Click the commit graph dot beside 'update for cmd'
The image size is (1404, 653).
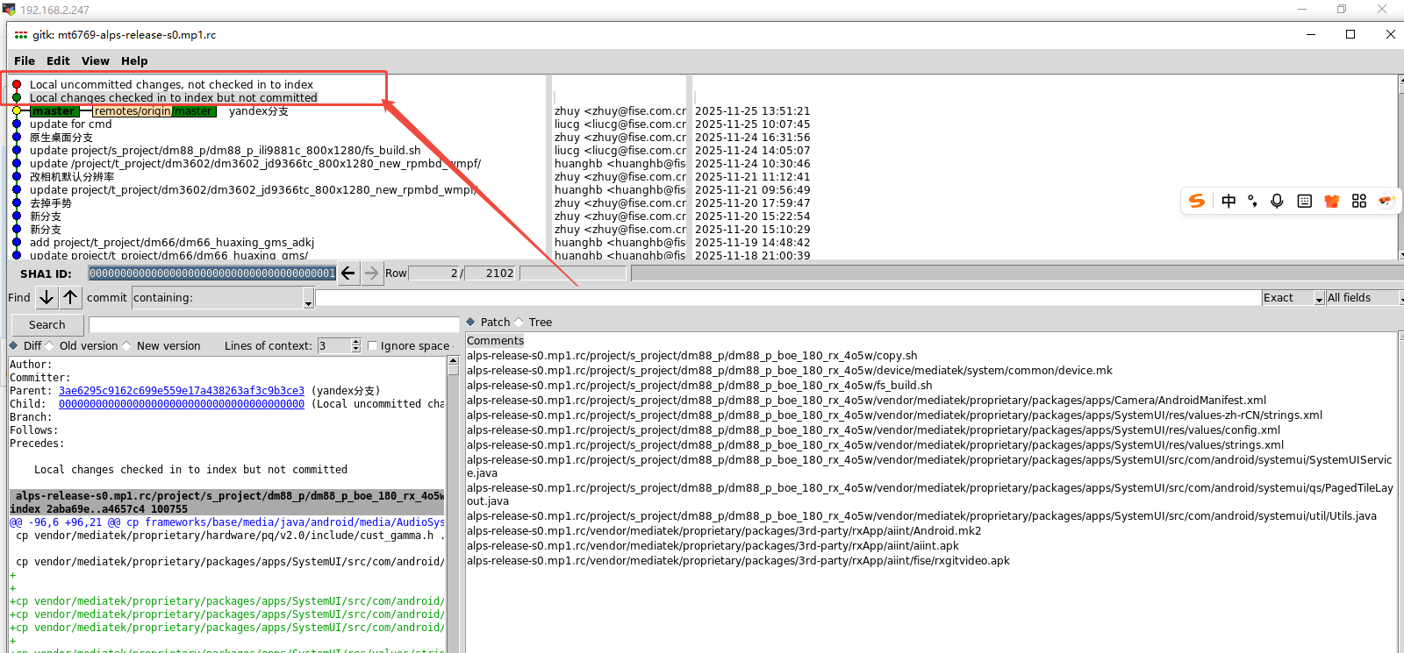[x=17, y=124]
